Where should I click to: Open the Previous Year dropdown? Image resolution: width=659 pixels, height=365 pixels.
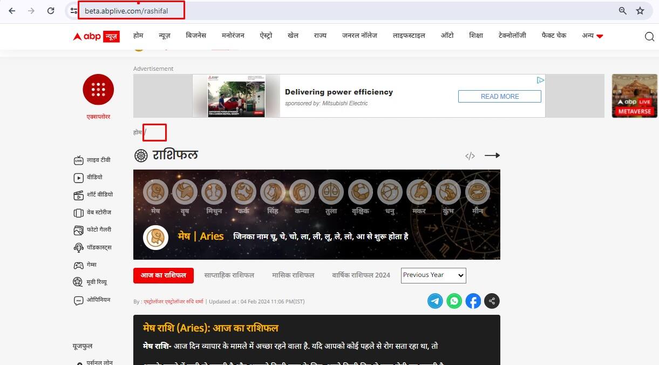point(433,275)
